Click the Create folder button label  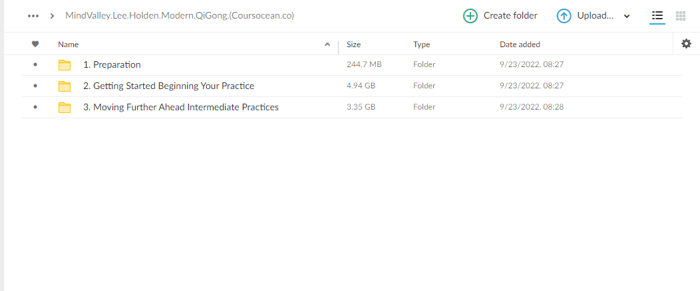click(510, 16)
